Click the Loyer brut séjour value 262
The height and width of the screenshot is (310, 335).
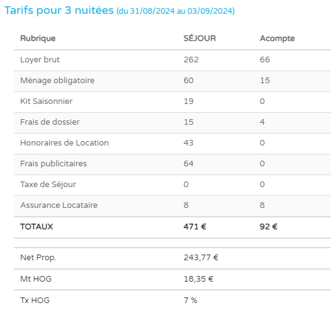click(x=191, y=59)
